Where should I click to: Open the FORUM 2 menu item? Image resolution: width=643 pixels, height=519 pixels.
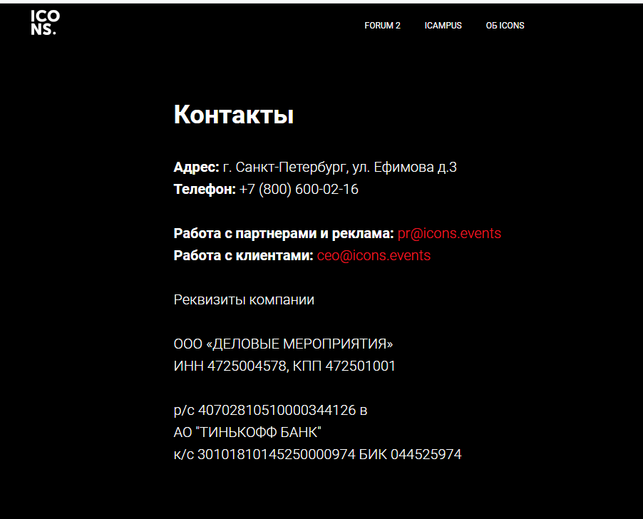tap(382, 26)
